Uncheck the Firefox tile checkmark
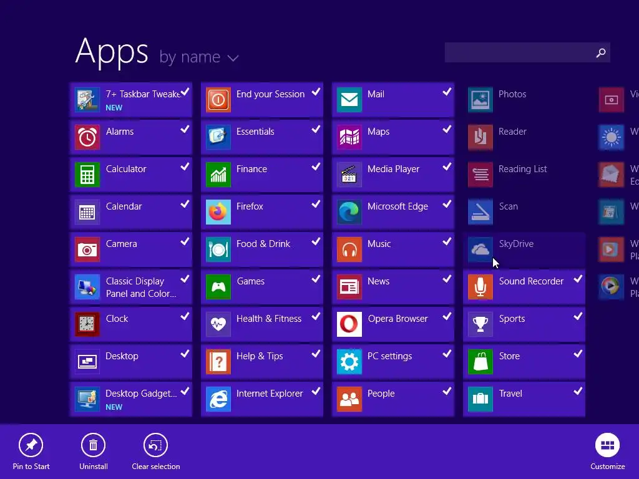 click(x=316, y=204)
